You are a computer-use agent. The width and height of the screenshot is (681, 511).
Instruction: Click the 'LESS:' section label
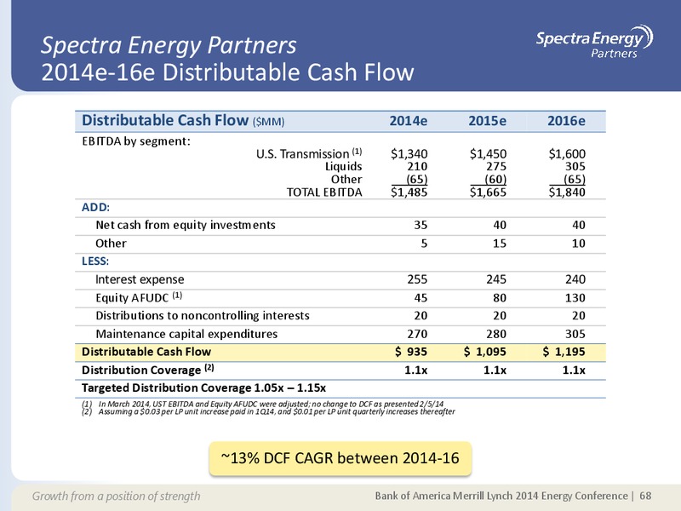click(x=95, y=261)
